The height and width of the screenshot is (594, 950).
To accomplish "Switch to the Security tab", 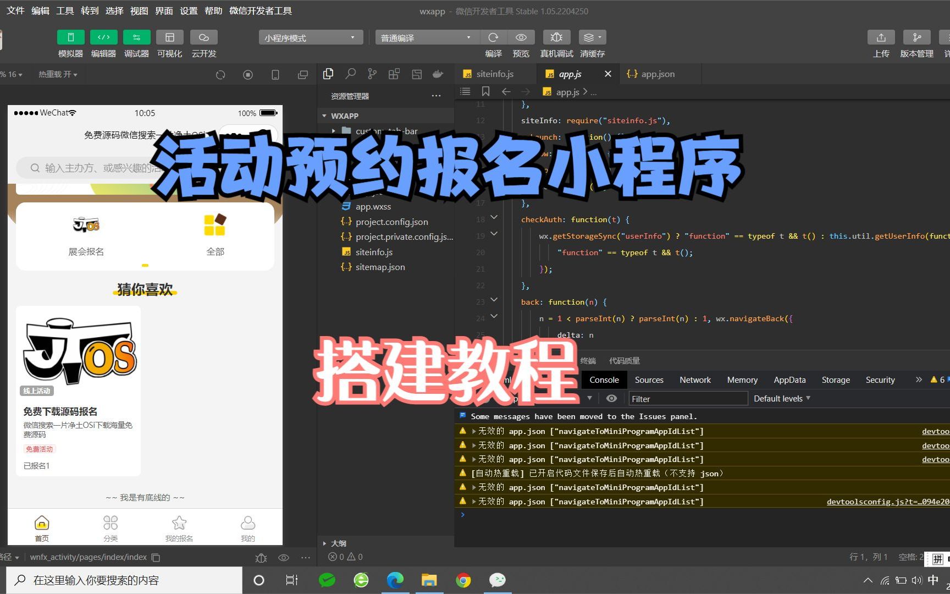I will click(880, 380).
